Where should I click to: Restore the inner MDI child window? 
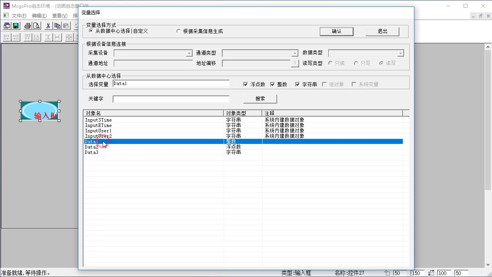(480, 16)
